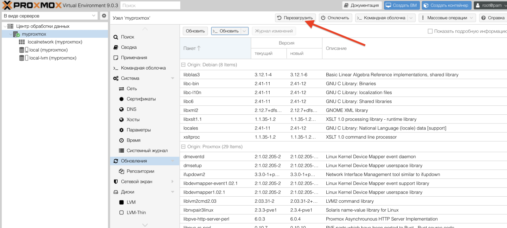The width and height of the screenshot is (507, 228).
Task: Select the libblas3 package row
Action: pos(343,75)
